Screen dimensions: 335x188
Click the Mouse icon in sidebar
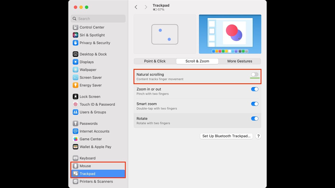click(76, 166)
